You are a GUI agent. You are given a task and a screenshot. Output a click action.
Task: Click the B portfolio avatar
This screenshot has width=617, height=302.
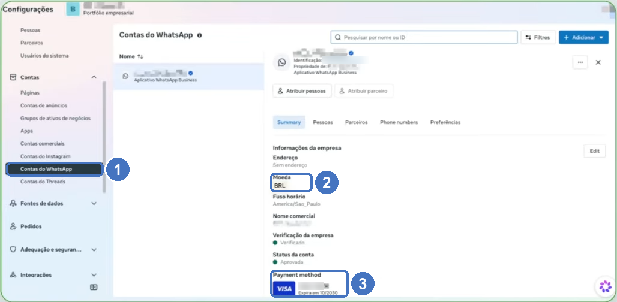[73, 9]
